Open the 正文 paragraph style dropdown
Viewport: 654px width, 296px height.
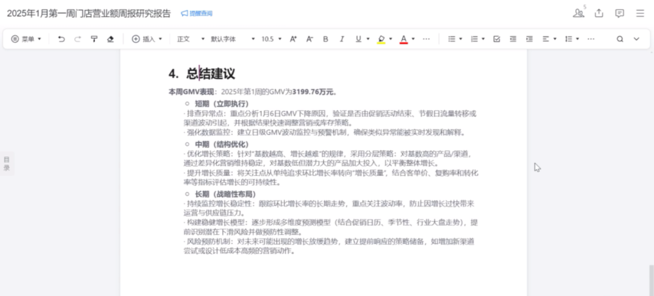[x=191, y=39]
